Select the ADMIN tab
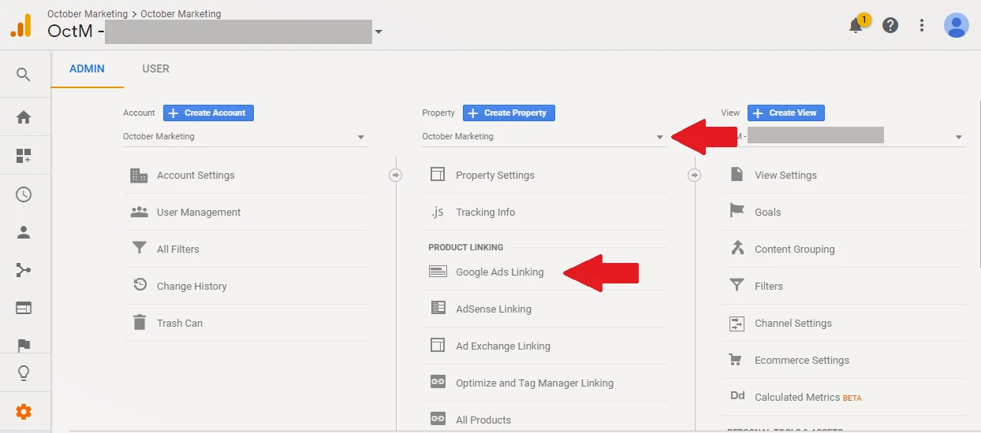This screenshot has width=981, height=433. coord(87,68)
